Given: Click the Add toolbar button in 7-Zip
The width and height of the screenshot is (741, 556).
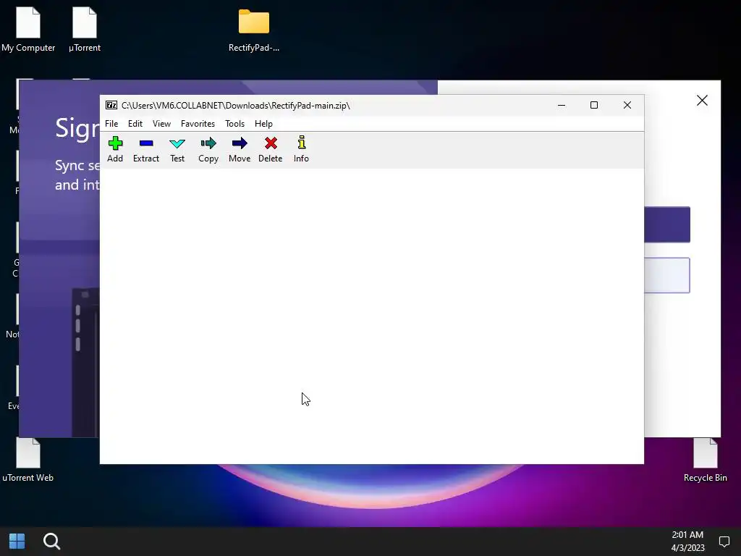Looking at the screenshot, I should pos(115,149).
